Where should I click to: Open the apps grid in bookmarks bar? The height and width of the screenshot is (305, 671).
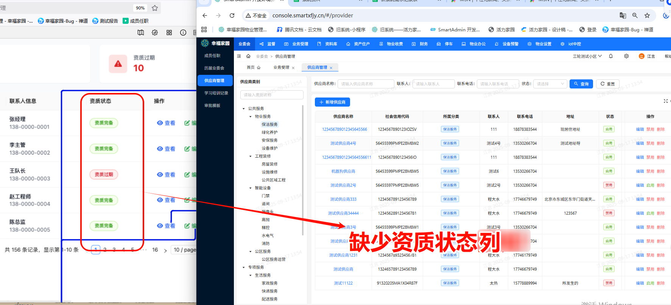point(204,29)
